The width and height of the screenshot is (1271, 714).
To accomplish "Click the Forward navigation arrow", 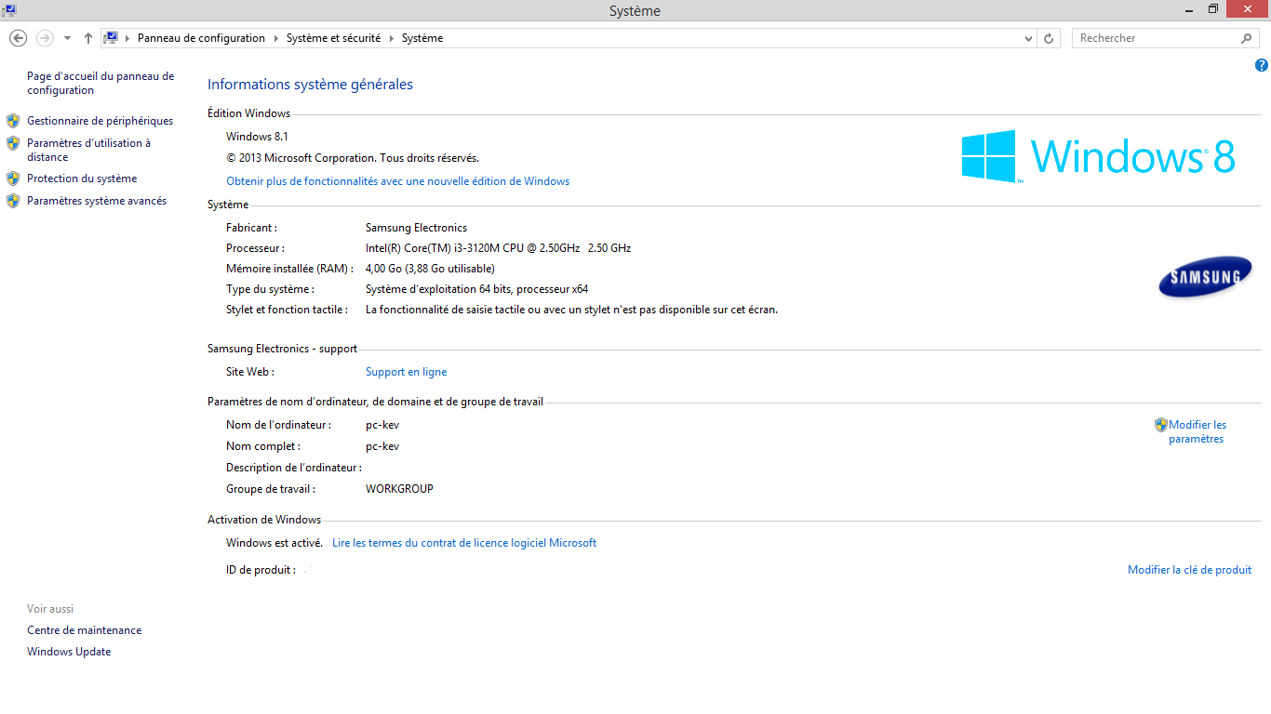I will 45,38.
